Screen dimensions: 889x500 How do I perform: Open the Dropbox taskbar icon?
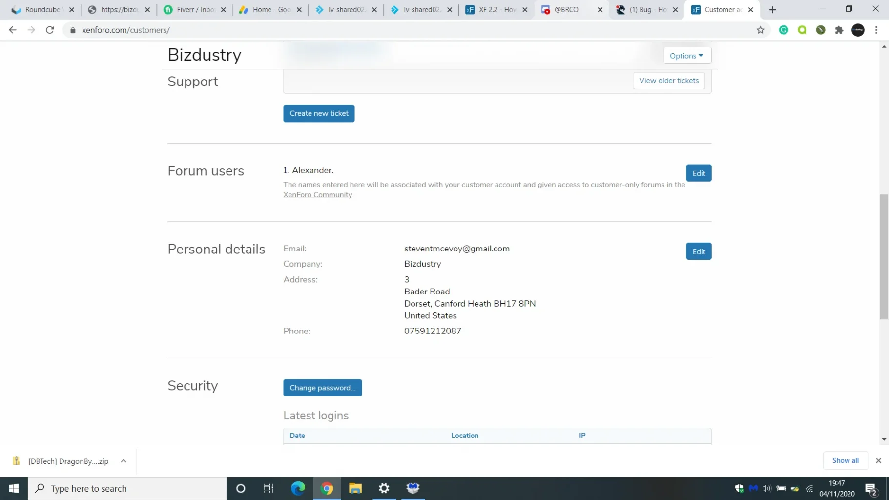[x=413, y=488]
